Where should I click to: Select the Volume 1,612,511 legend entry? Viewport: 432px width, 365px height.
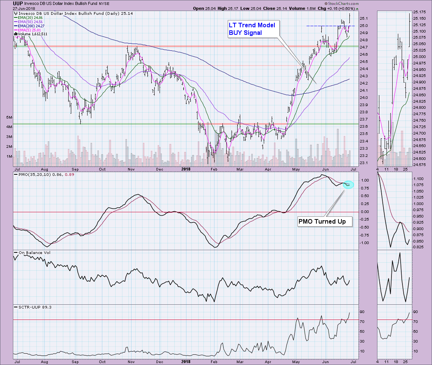tap(33, 34)
